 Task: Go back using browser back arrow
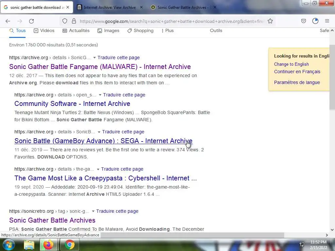[x=8, y=21]
